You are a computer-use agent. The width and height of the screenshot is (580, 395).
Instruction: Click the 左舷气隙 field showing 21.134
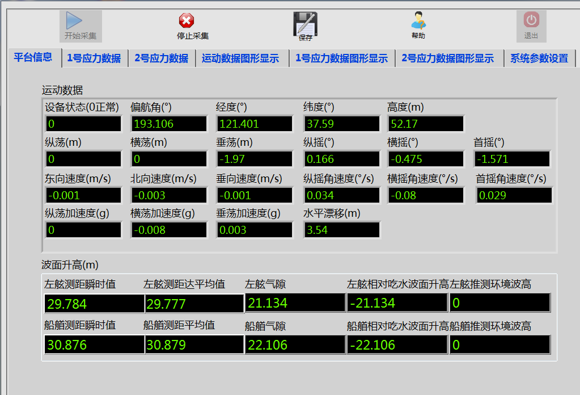(x=295, y=303)
